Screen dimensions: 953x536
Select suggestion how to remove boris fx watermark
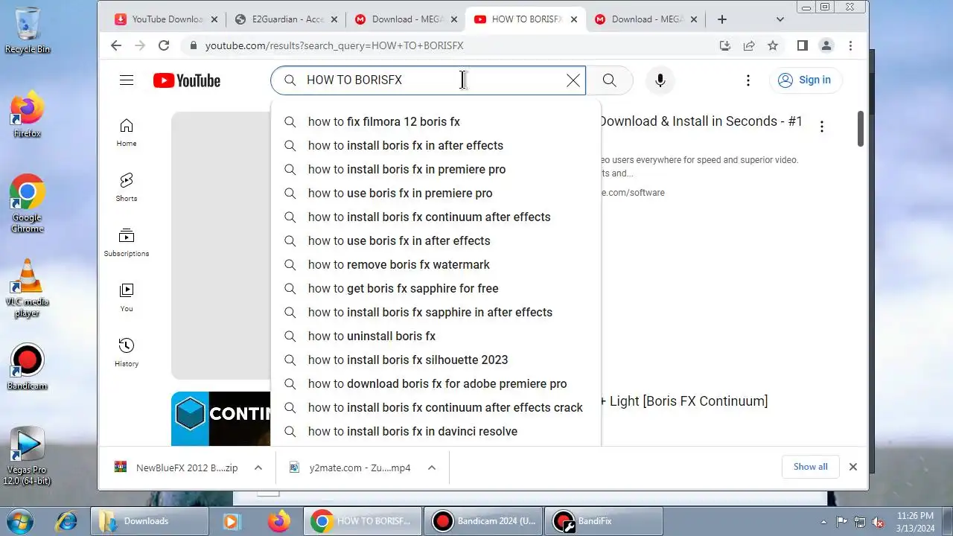[x=436, y=264]
